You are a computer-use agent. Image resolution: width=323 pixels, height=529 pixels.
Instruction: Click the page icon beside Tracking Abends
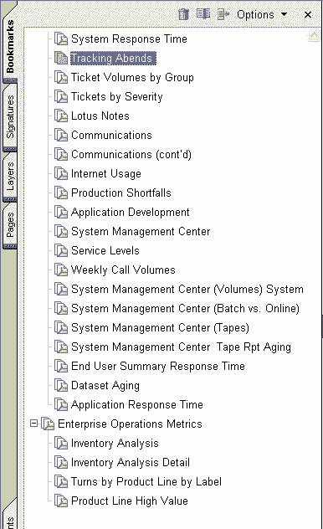(x=61, y=58)
